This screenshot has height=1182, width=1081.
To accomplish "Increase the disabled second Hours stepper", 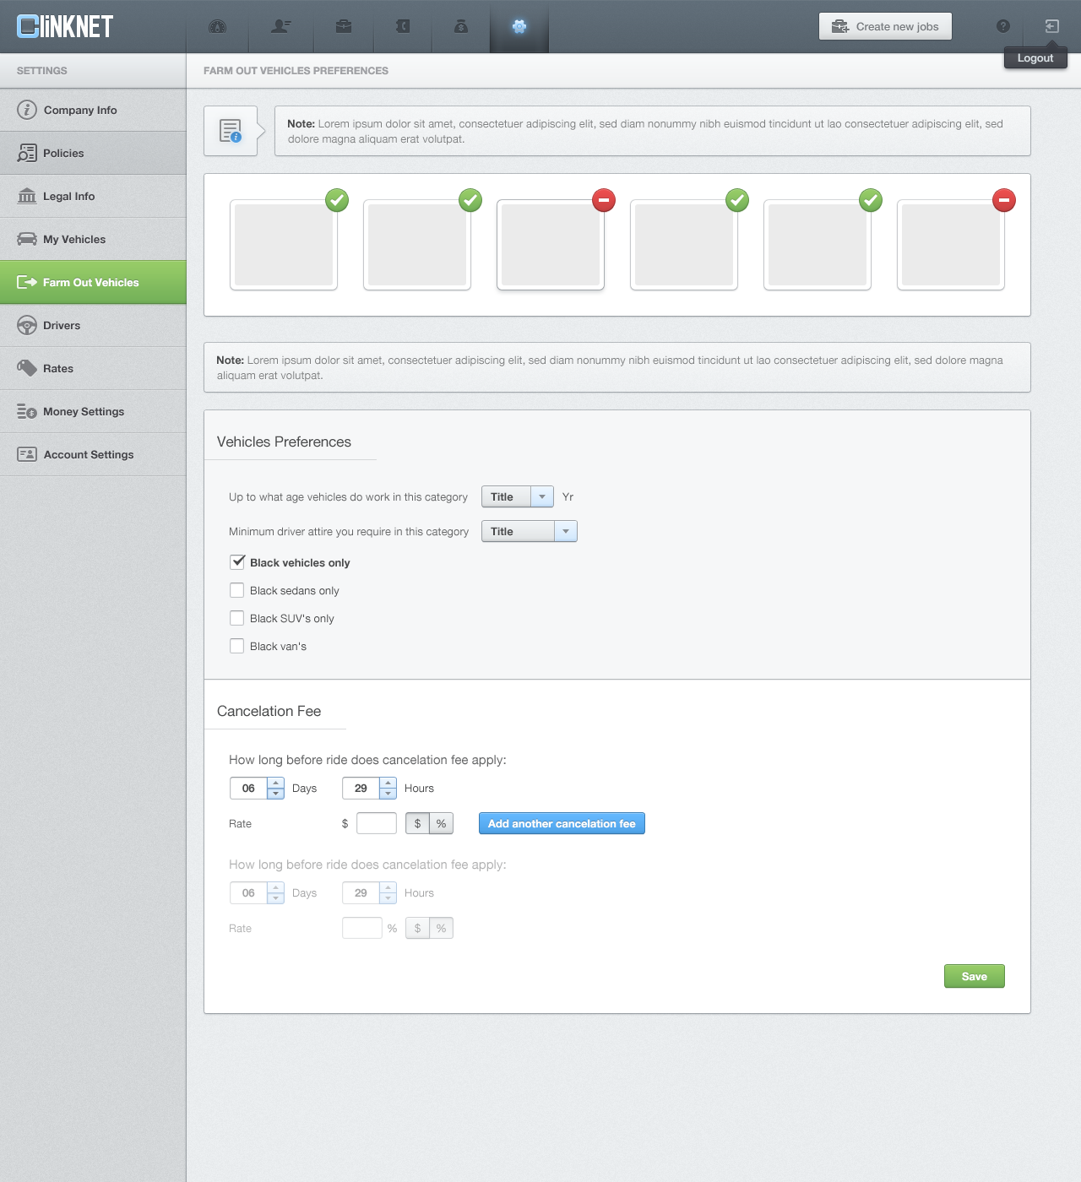I will (388, 887).
